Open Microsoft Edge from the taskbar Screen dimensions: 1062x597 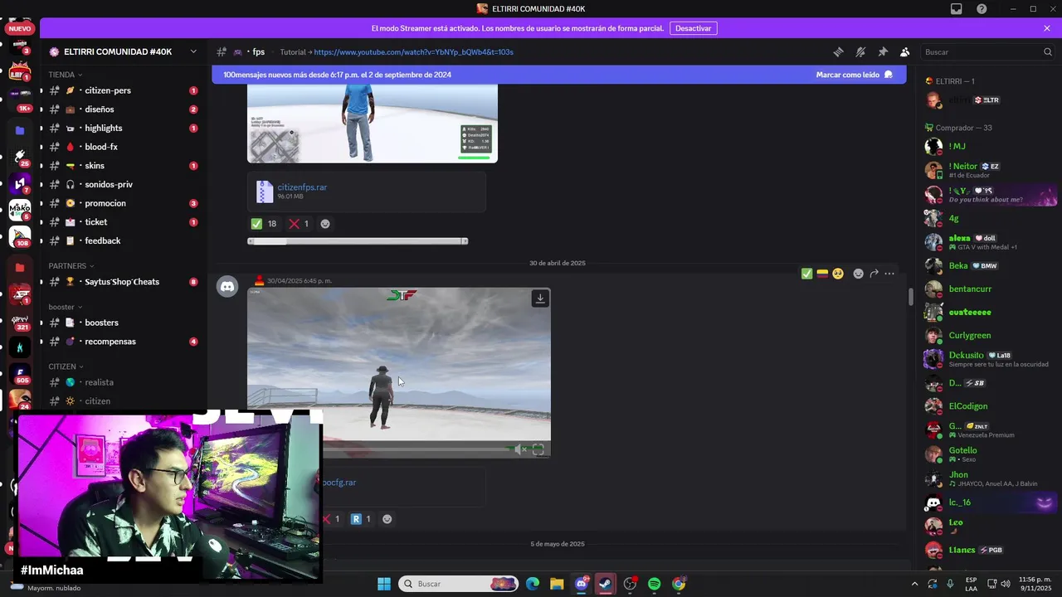coord(533,584)
